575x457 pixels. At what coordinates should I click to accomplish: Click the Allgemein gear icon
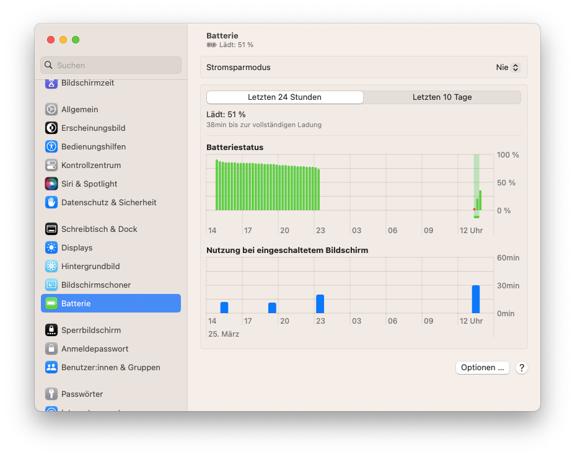tap(51, 109)
